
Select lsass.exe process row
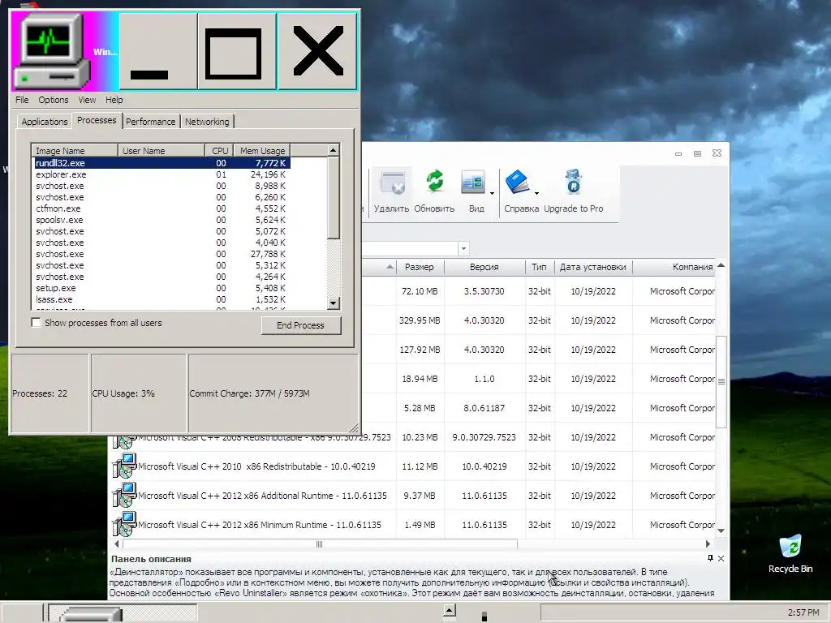point(161,299)
